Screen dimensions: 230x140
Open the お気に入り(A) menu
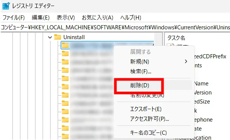(x=98, y=18)
